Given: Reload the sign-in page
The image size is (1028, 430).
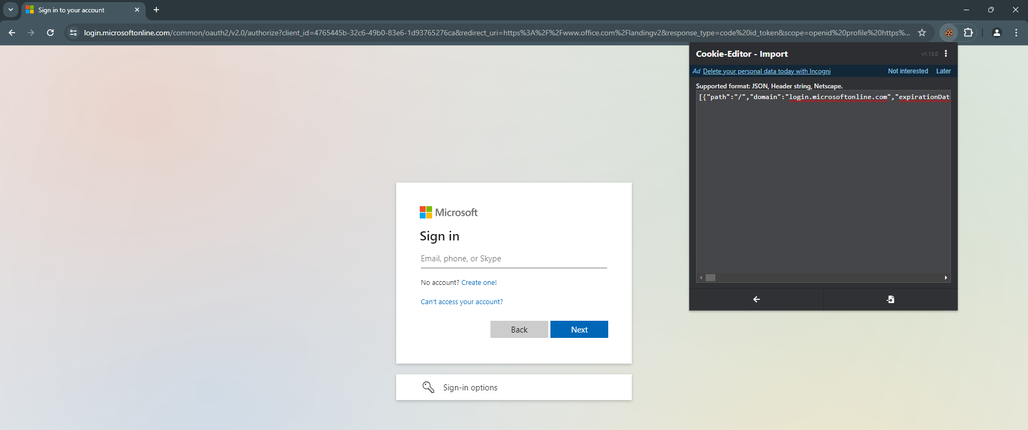Looking at the screenshot, I should click(x=50, y=33).
